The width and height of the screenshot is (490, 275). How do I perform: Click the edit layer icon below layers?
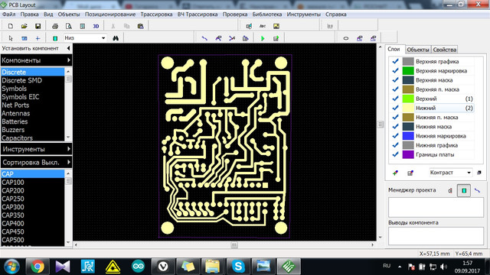point(410,173)
